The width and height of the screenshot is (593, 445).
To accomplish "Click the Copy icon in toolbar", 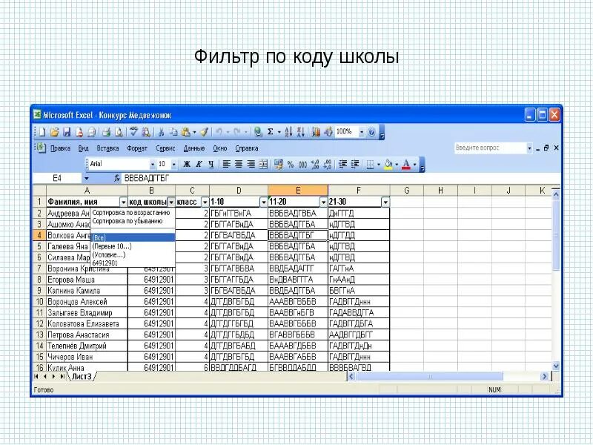I will click(x=173, y=132).
